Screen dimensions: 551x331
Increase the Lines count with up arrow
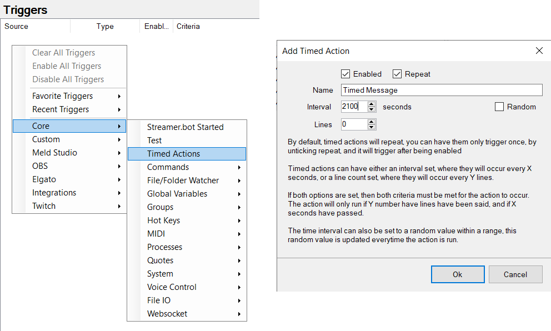pos(372,122)
